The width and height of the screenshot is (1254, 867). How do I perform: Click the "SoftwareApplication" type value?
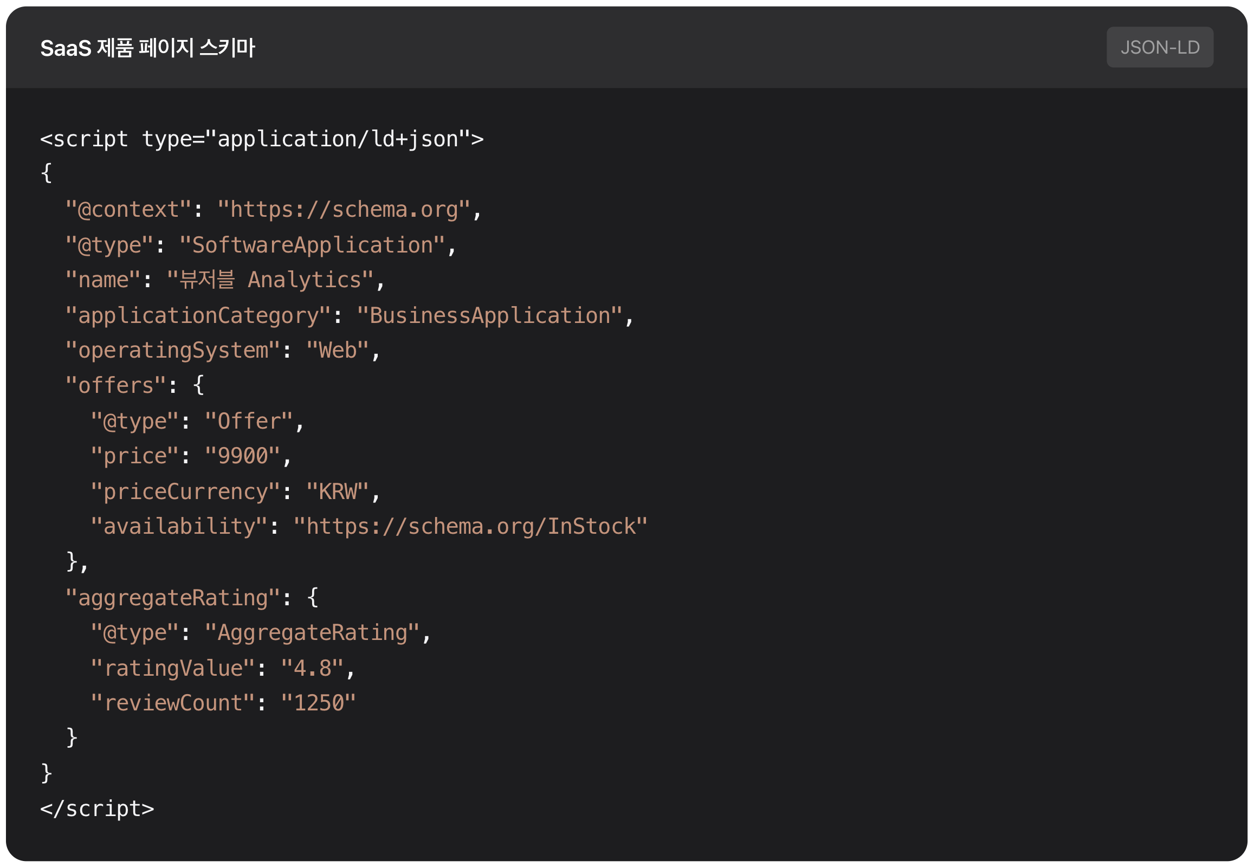tap(312, 245)
